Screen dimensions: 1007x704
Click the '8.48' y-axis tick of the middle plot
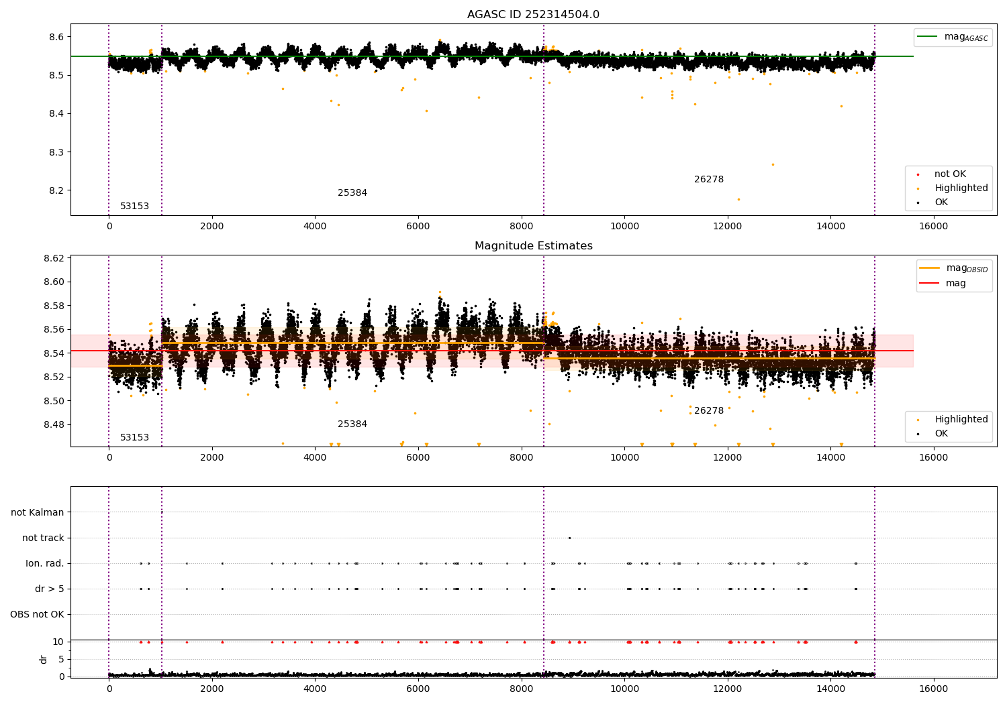click(54, 425)
